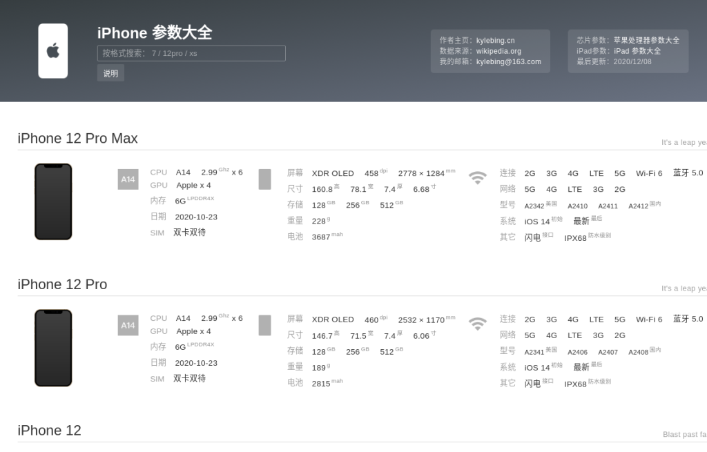Click the kylebing@163.com email link
The width and height of the screenshot is (707, 452).
[x=508, y=61]
